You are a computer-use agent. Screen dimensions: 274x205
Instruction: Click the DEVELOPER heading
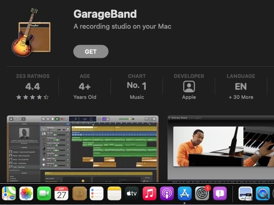[189, 76]
